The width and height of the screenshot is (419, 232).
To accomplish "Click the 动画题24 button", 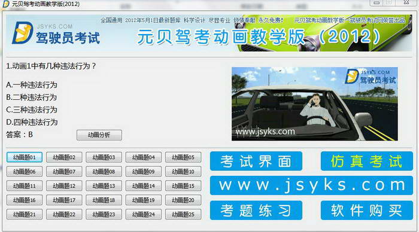I will click(x=144, y=215).
